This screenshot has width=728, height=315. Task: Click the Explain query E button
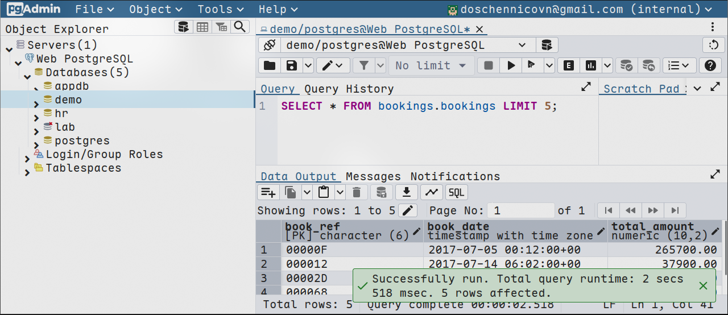(x=568, y=65)
